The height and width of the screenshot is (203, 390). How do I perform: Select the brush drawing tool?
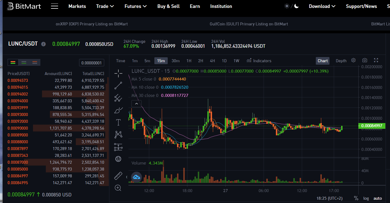click(x=118, y=110)
